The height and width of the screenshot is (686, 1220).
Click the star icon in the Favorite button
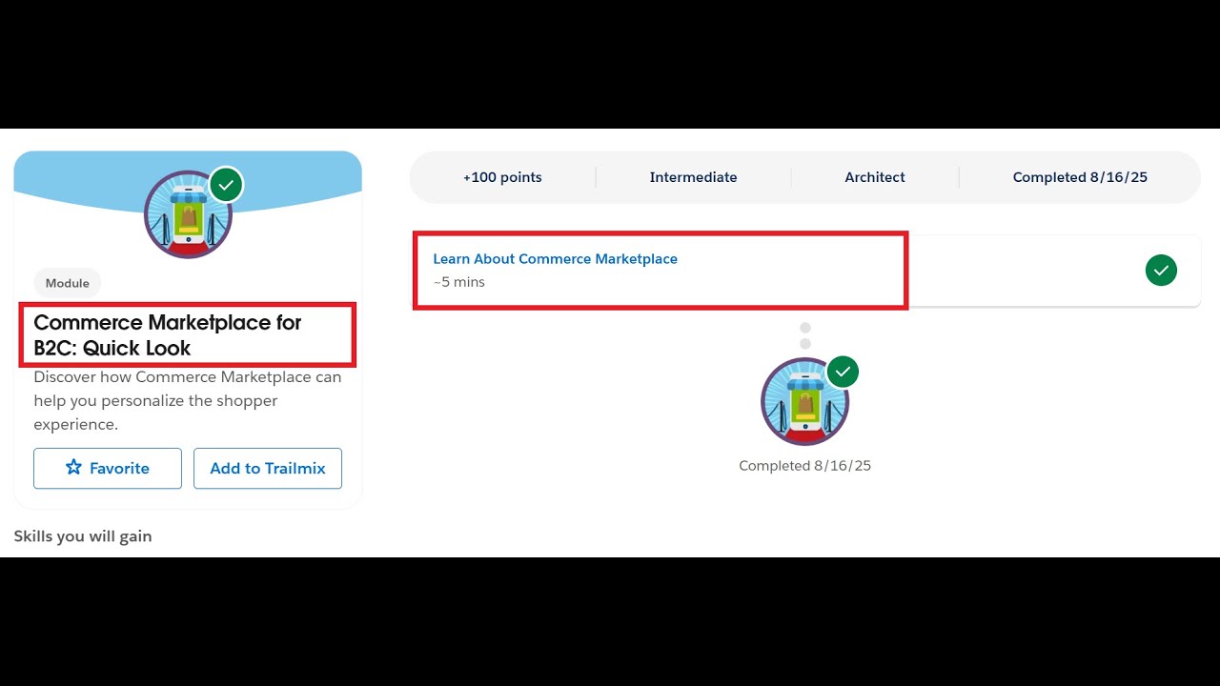click(x=73, y=468)
